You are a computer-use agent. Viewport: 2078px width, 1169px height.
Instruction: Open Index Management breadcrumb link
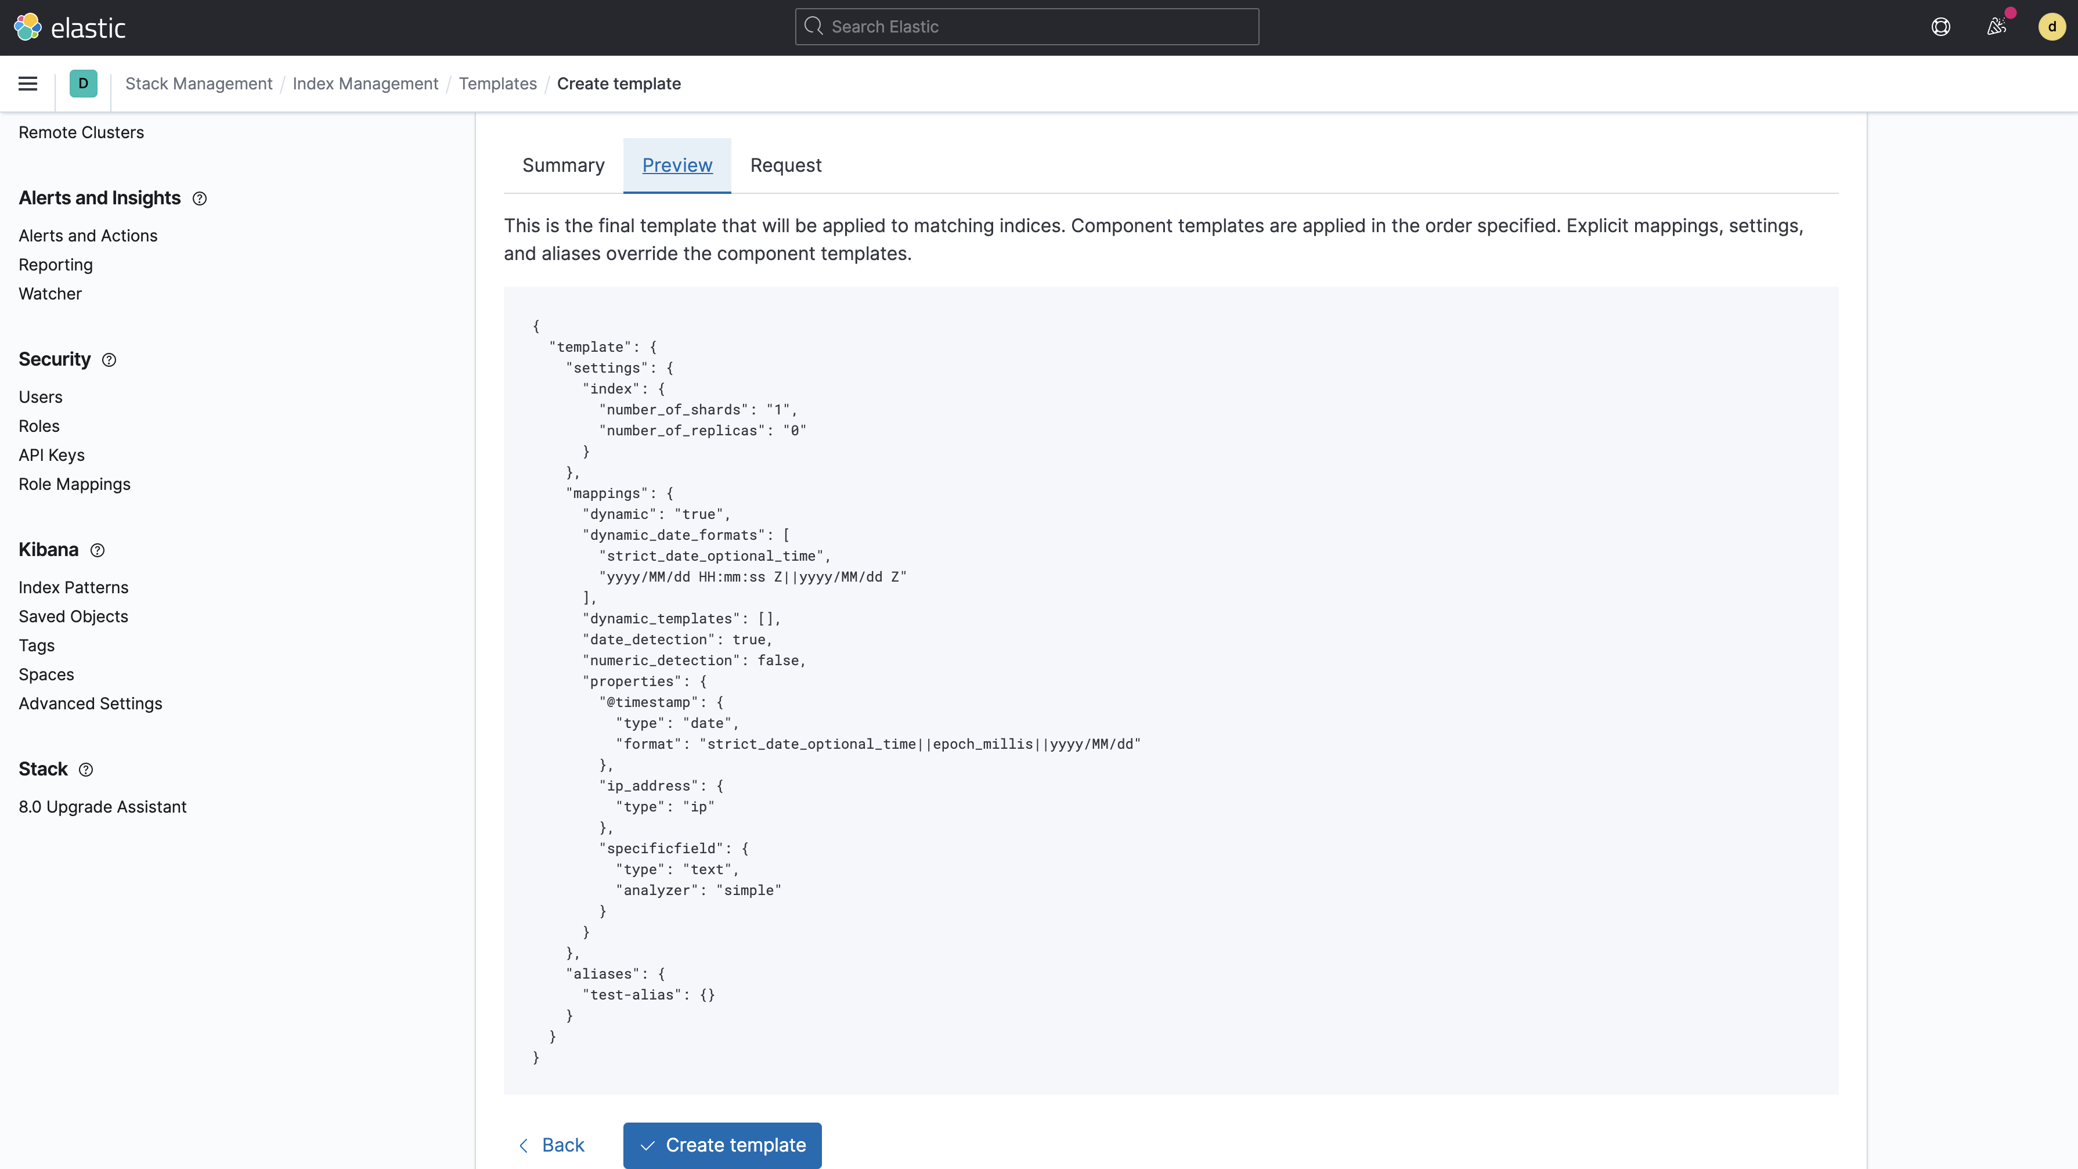[365, 84]
